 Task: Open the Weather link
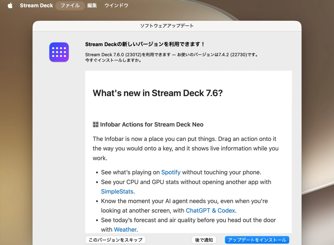pos(125,230)
